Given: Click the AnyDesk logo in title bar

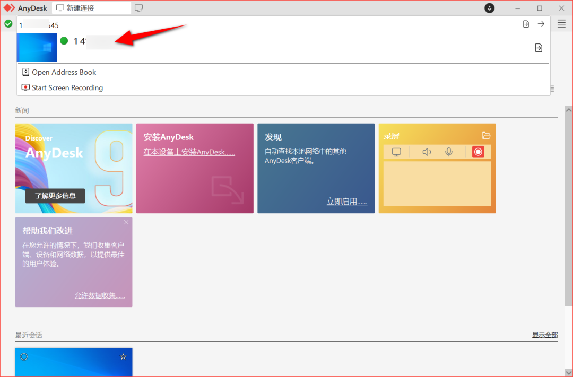Looking at the screenshot, I should (8, 8).
